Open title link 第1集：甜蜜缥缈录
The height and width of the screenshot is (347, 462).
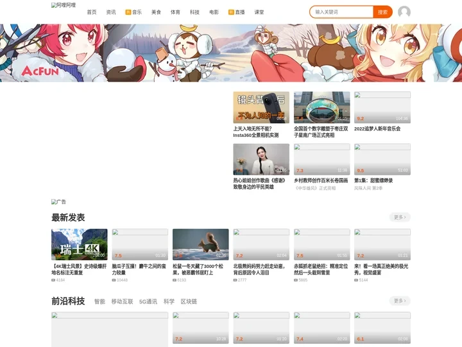point(373,181)
